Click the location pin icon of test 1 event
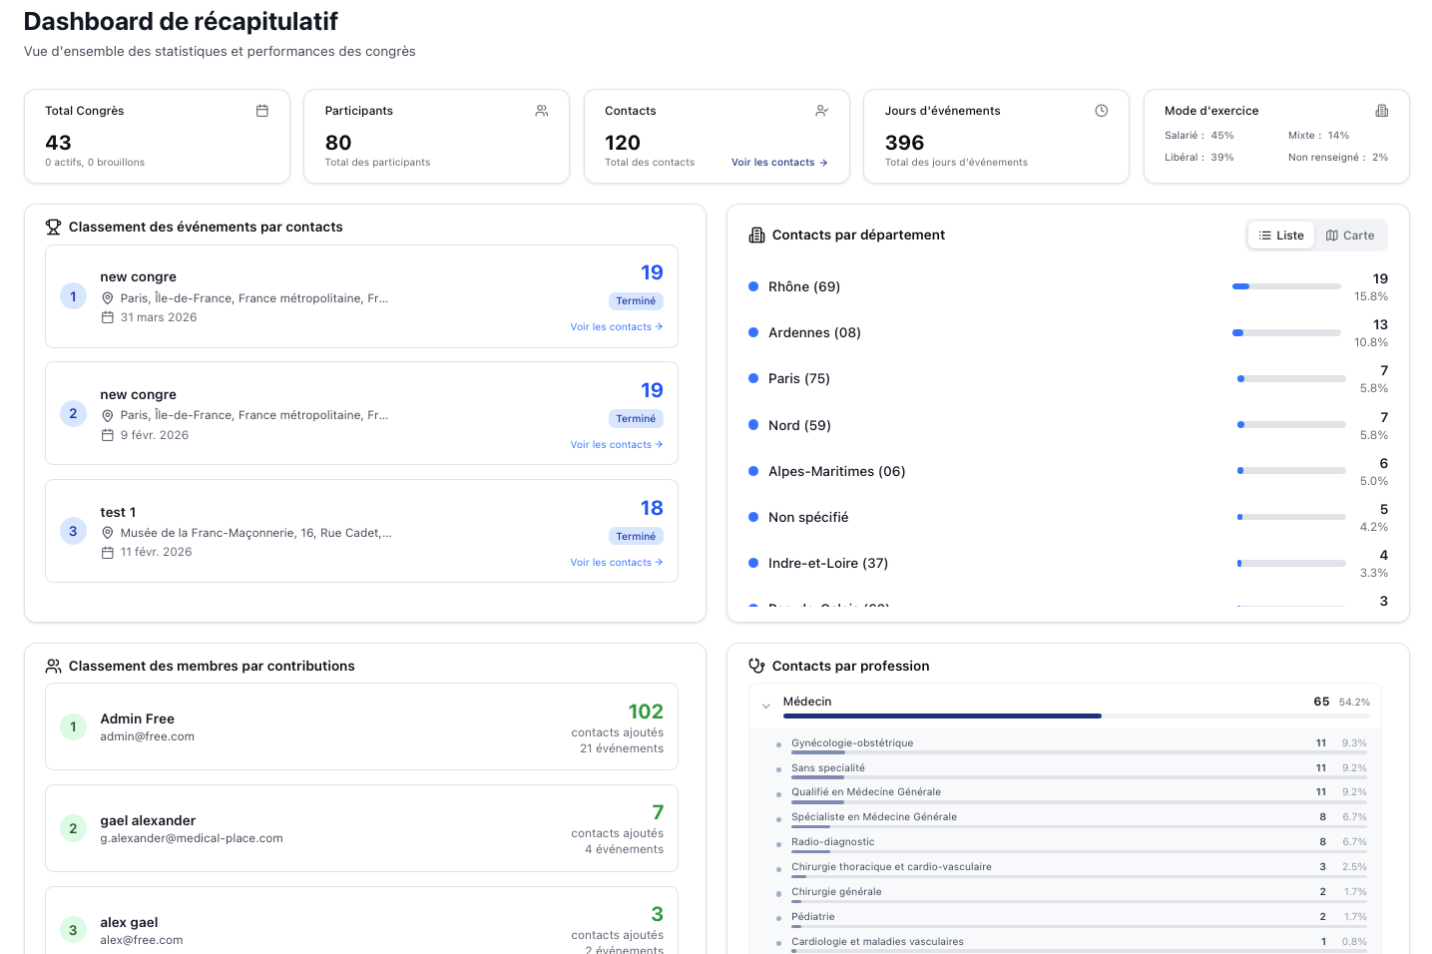The image size is (1432, 954). pos(108,533)
